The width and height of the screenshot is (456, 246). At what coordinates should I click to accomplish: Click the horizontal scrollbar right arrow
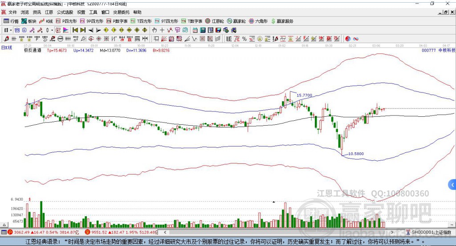pos(392,232)
